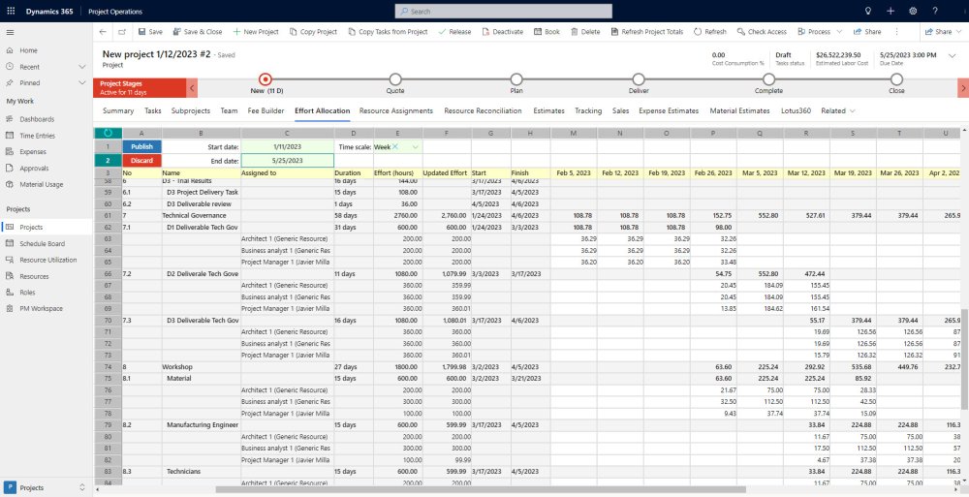This screenshot has height=497, width=969.
Task: Click the Book command
Action: (547, 32)
